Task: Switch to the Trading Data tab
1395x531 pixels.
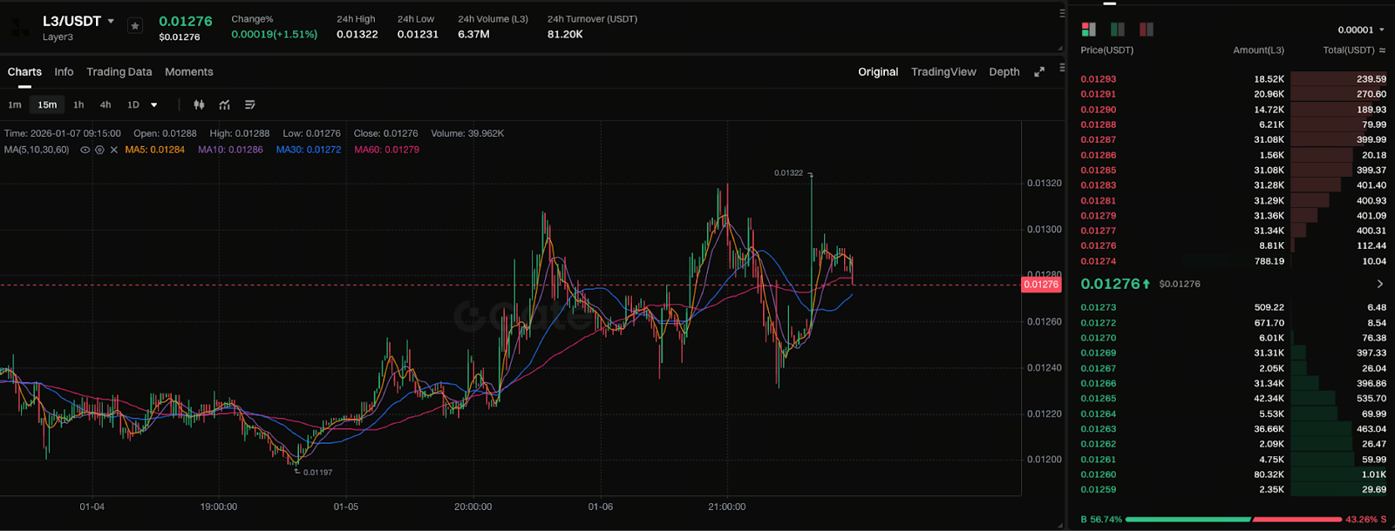Action: coord(119,72)
